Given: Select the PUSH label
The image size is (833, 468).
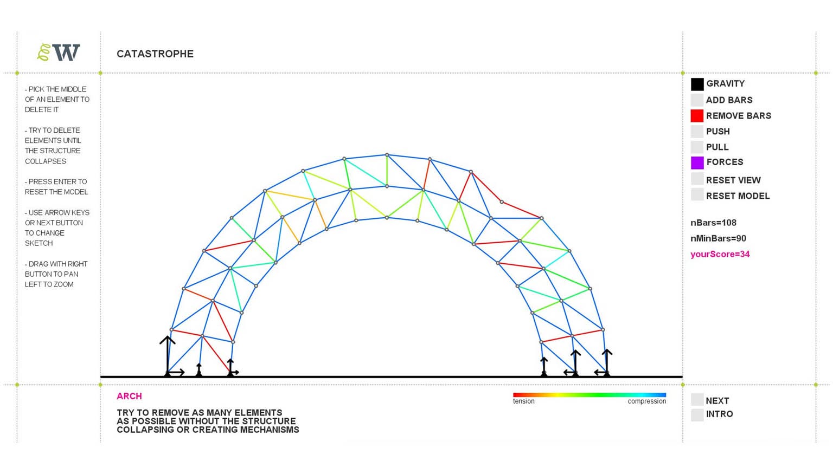Looking at the screenshot, I should pyautogui.click(x=717, y=131).
